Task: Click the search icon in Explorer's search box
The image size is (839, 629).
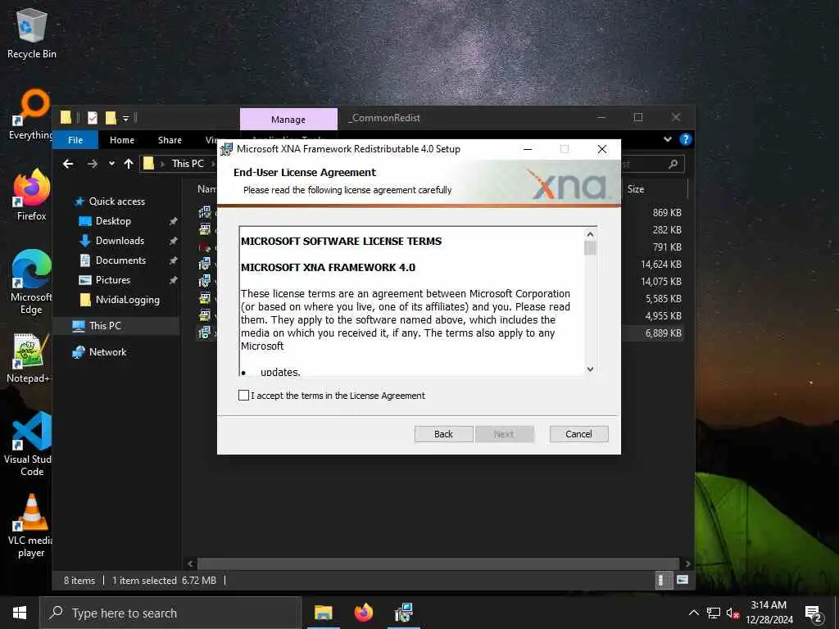Action: tap(673, 164)
